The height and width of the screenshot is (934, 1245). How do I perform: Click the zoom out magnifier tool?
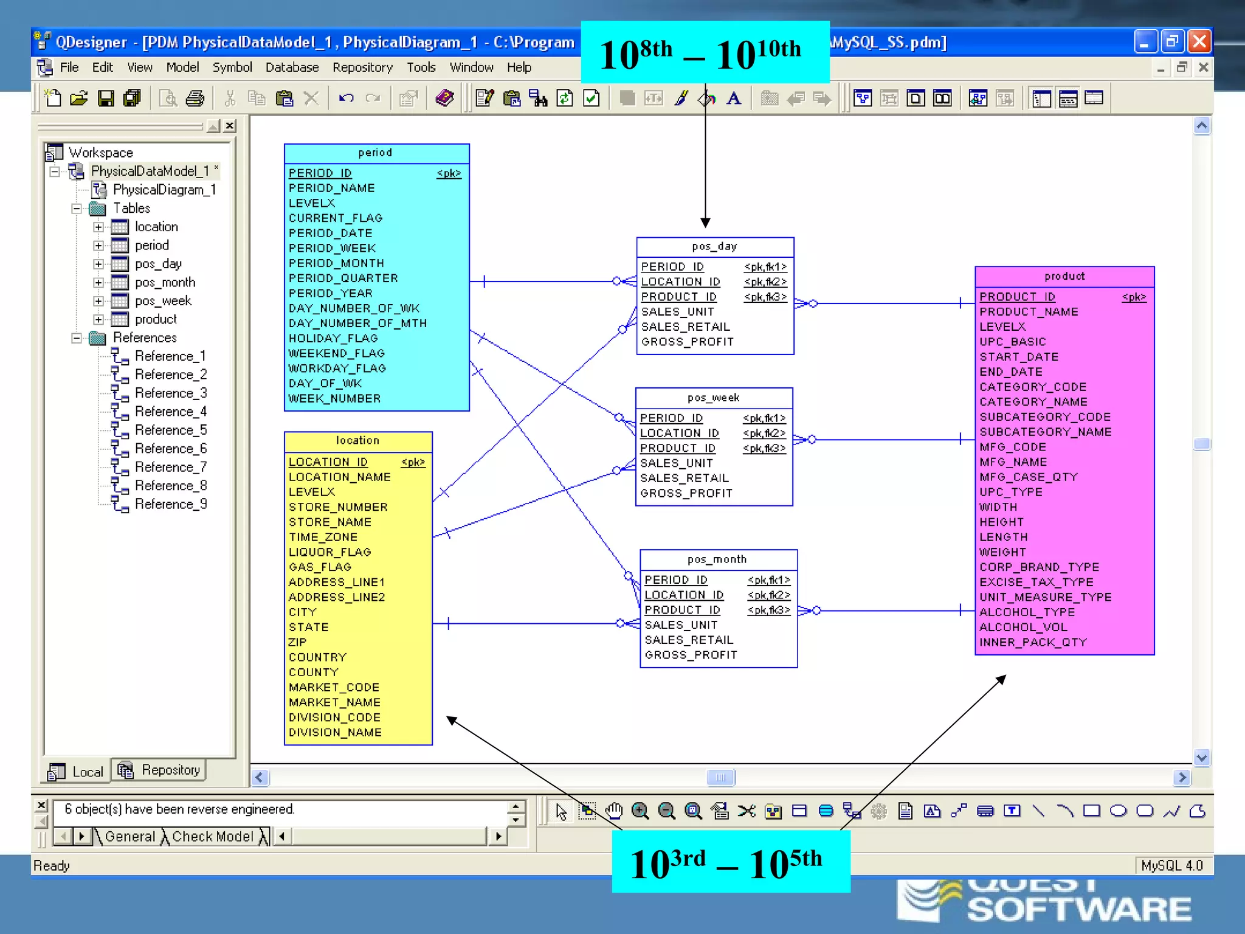pyautogui.click(x=667, y=811)
